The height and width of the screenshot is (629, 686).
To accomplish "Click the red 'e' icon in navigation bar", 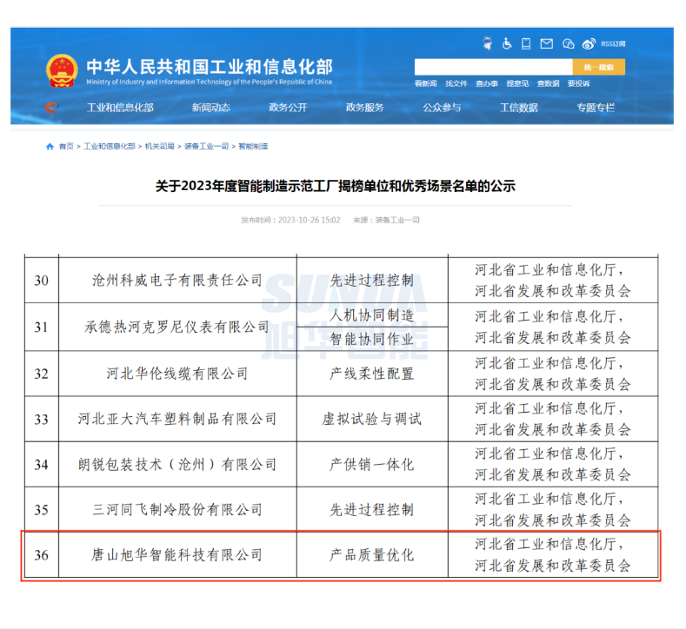I will click(x=51, y=108).
